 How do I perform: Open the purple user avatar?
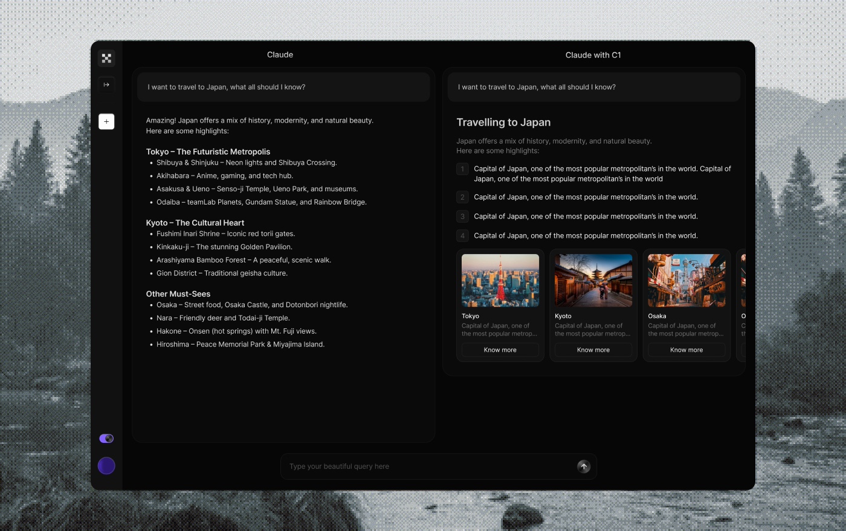[106, 466]
